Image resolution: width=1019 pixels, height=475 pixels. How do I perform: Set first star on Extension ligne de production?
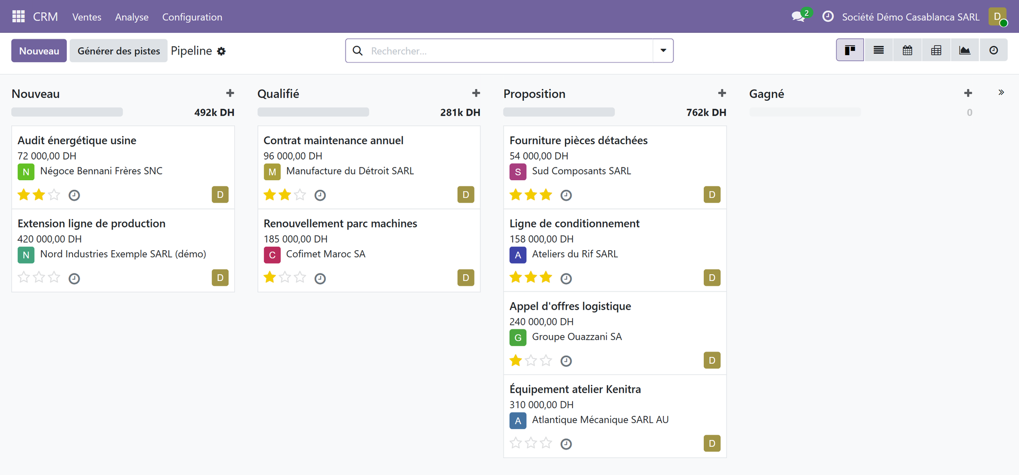(x=24, y=277)
